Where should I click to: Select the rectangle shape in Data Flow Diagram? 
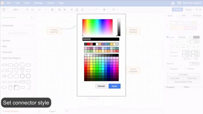coord(10,65)
